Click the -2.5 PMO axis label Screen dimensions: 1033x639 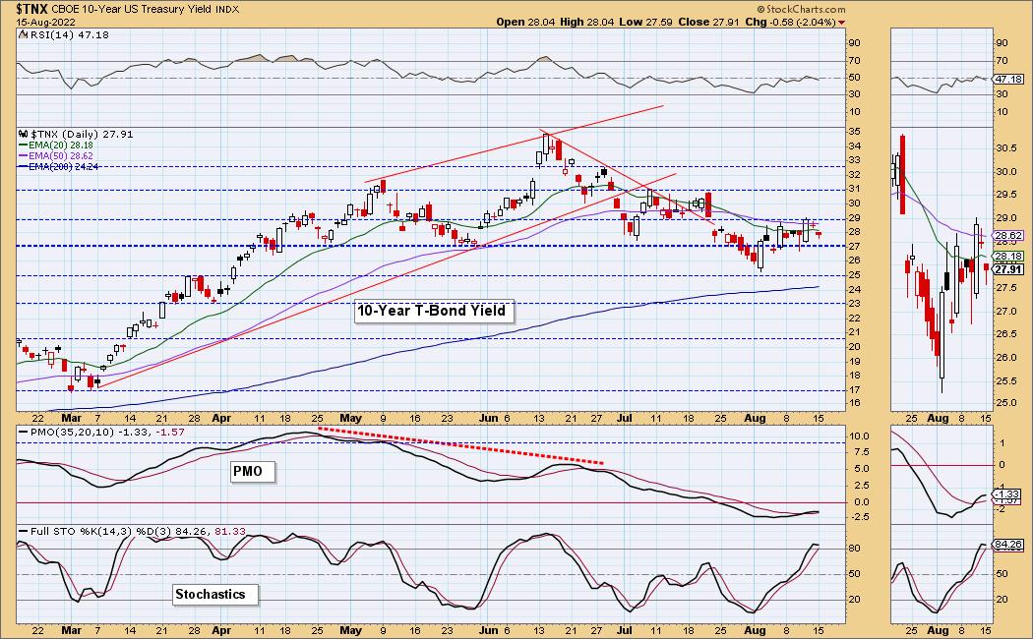[x=859, y=517]
